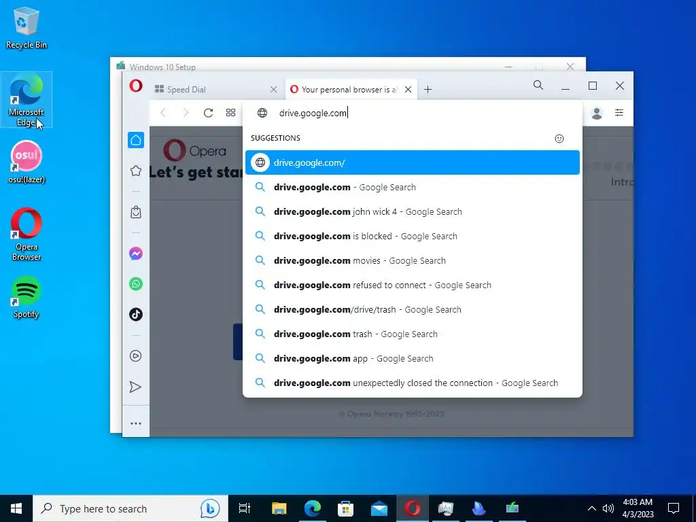Open File Explorer from the taskbar
Viewport: 696px width, 522px height.
click(279, 508)
